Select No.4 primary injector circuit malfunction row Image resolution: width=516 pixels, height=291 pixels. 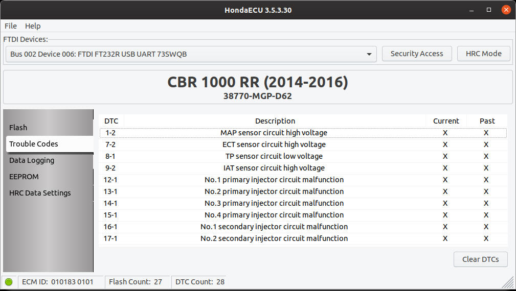click(x=303, y=215)
